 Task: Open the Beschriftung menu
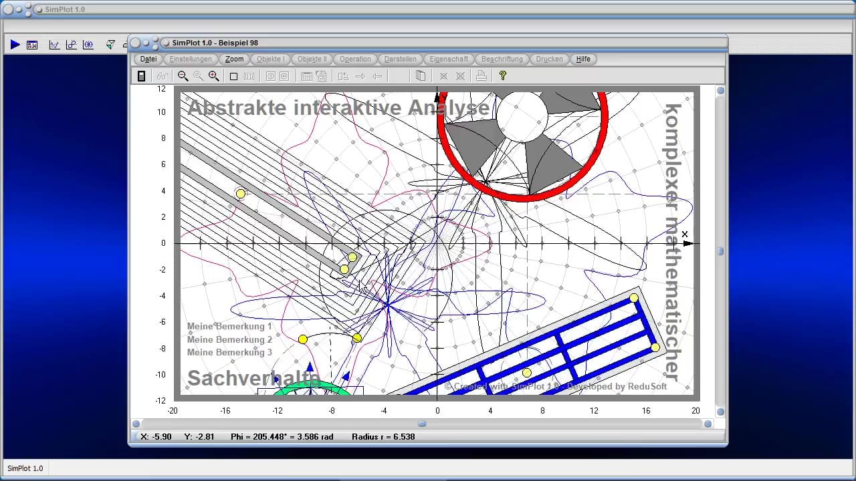[x=502, y=59]
